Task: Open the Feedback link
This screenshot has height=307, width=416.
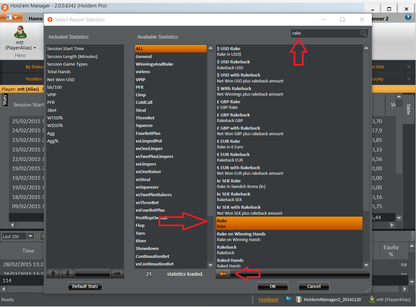Action: [268, 299]
